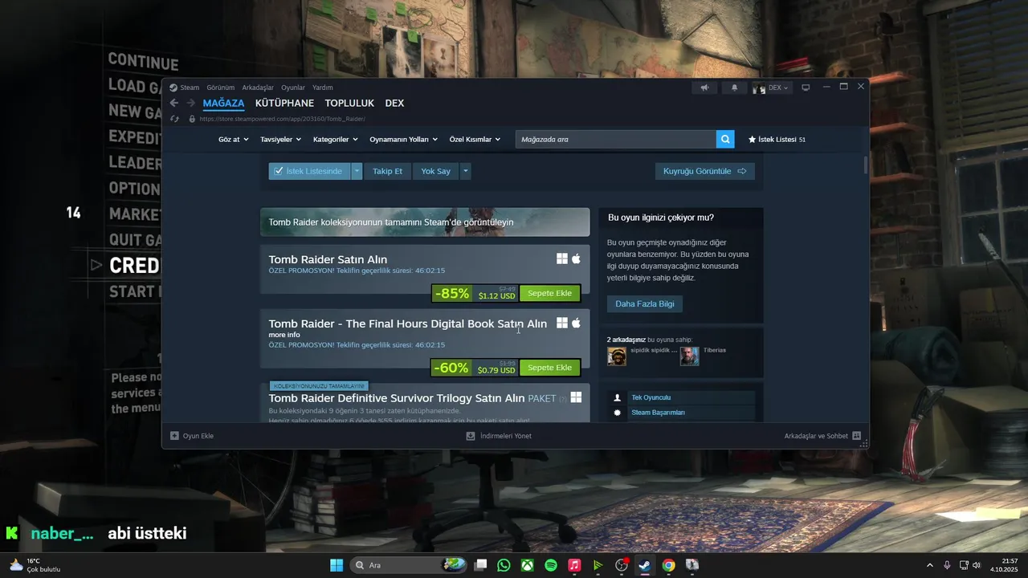
Task: Click the plus icon next to Oyun Ekle
Action: coord(174,436)
